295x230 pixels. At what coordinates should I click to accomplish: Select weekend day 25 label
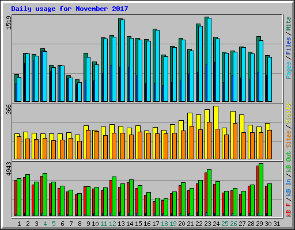coord(225,224)
